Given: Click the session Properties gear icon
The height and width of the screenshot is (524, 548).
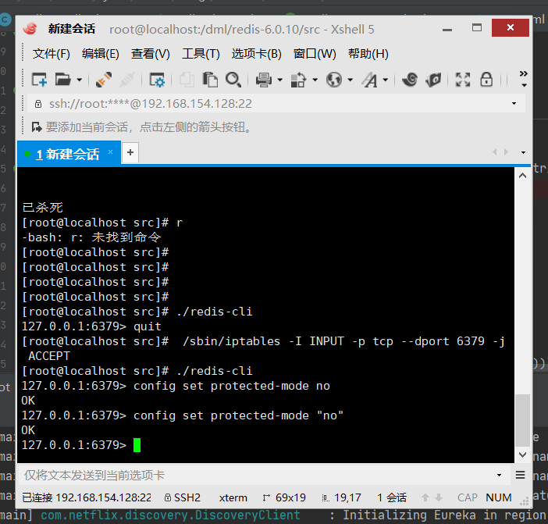Looking at the screenshot, I should (157, 80).
